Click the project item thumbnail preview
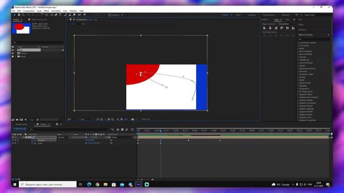 (x=21, y=28)
